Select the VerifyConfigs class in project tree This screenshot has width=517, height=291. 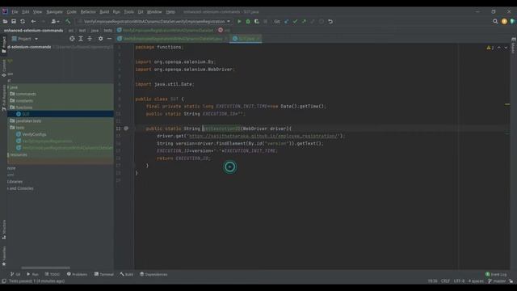[x=34, y=135]
